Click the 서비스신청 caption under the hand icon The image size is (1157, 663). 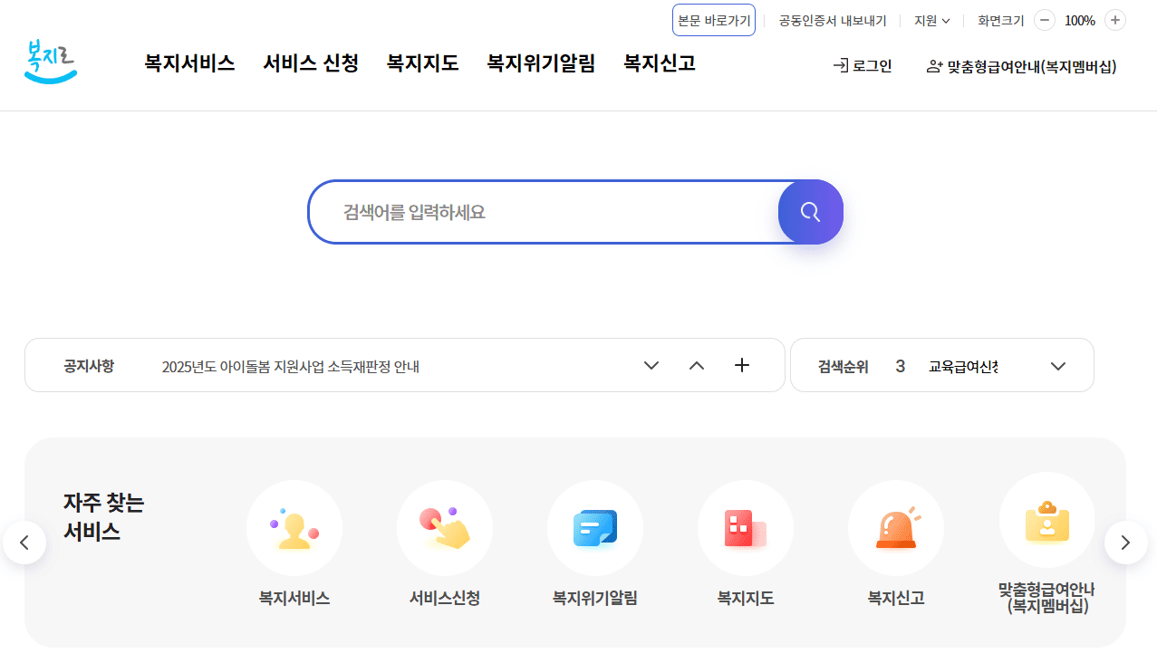pos(445,598)
